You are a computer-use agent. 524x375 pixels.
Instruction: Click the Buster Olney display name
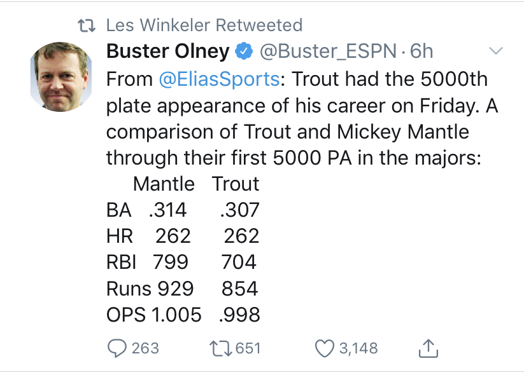click(x=167, y=51)
